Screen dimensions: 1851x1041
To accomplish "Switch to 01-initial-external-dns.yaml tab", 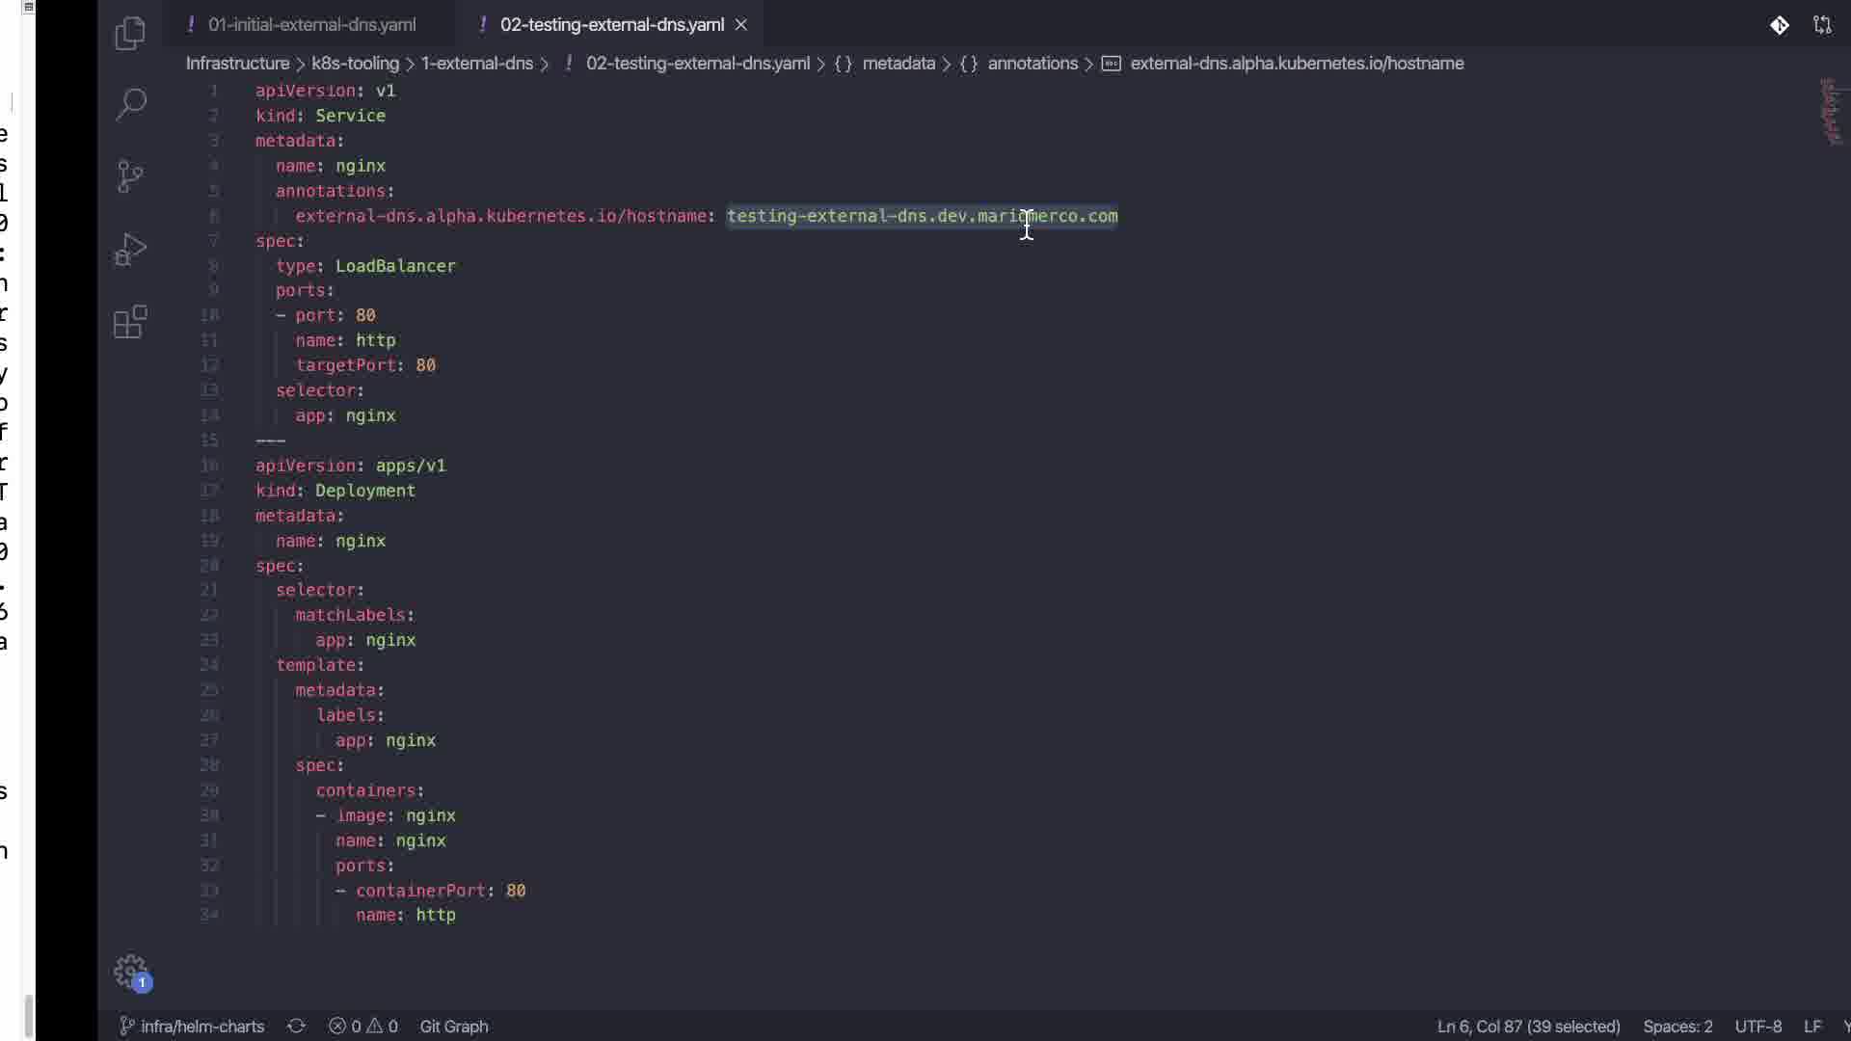I will [x=311, y=25].
